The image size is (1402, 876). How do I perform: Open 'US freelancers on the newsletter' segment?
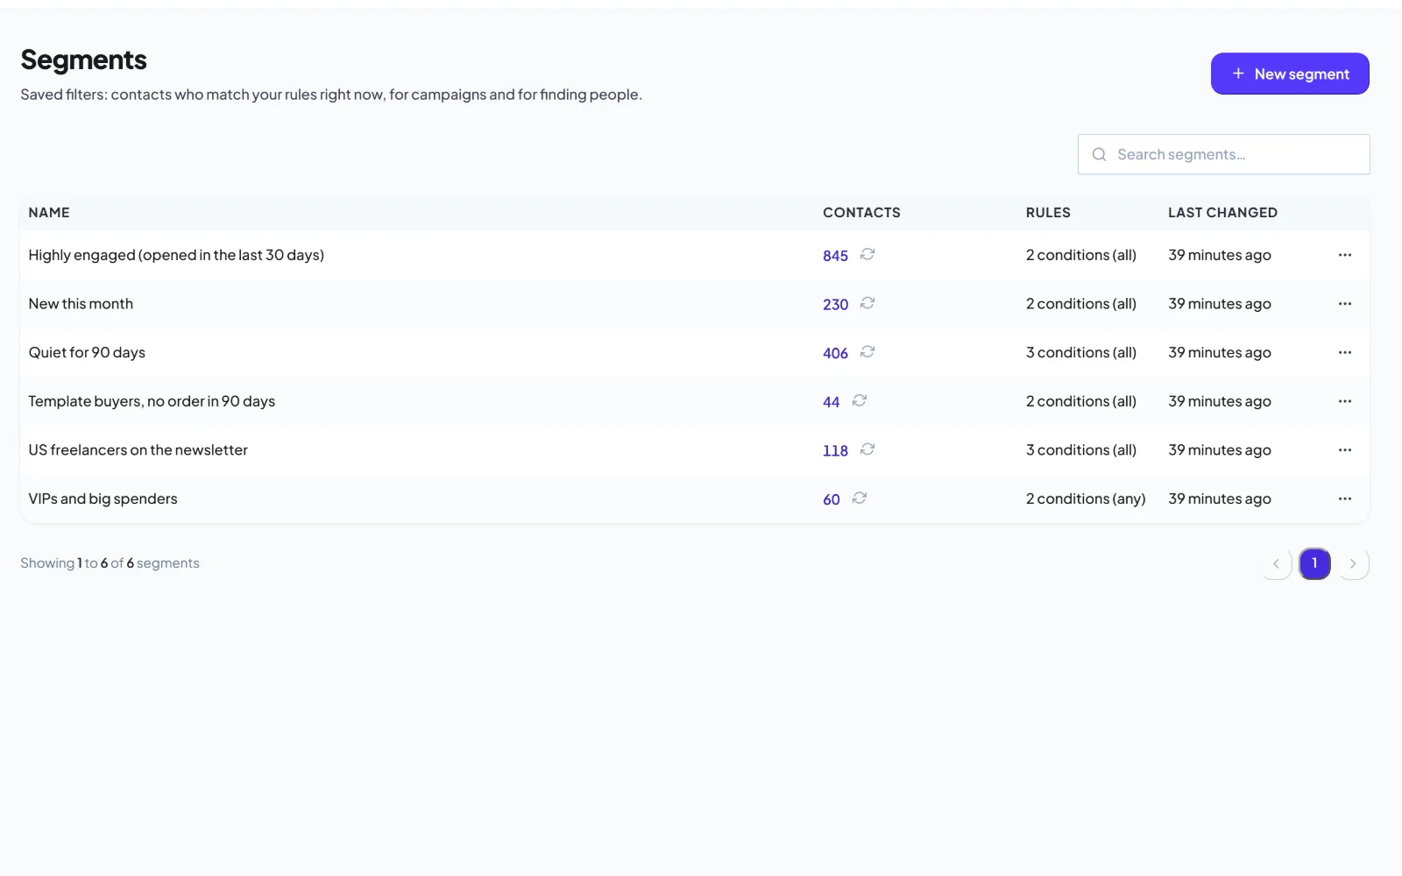(x=138, y=450)
